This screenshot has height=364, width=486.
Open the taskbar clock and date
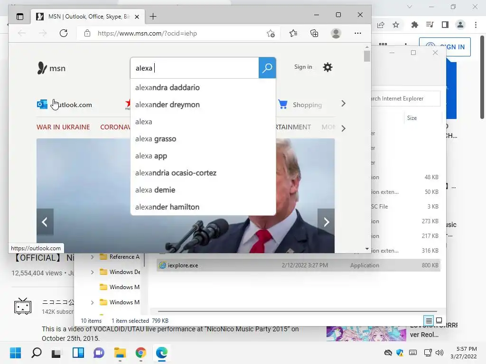coord(463,353)
